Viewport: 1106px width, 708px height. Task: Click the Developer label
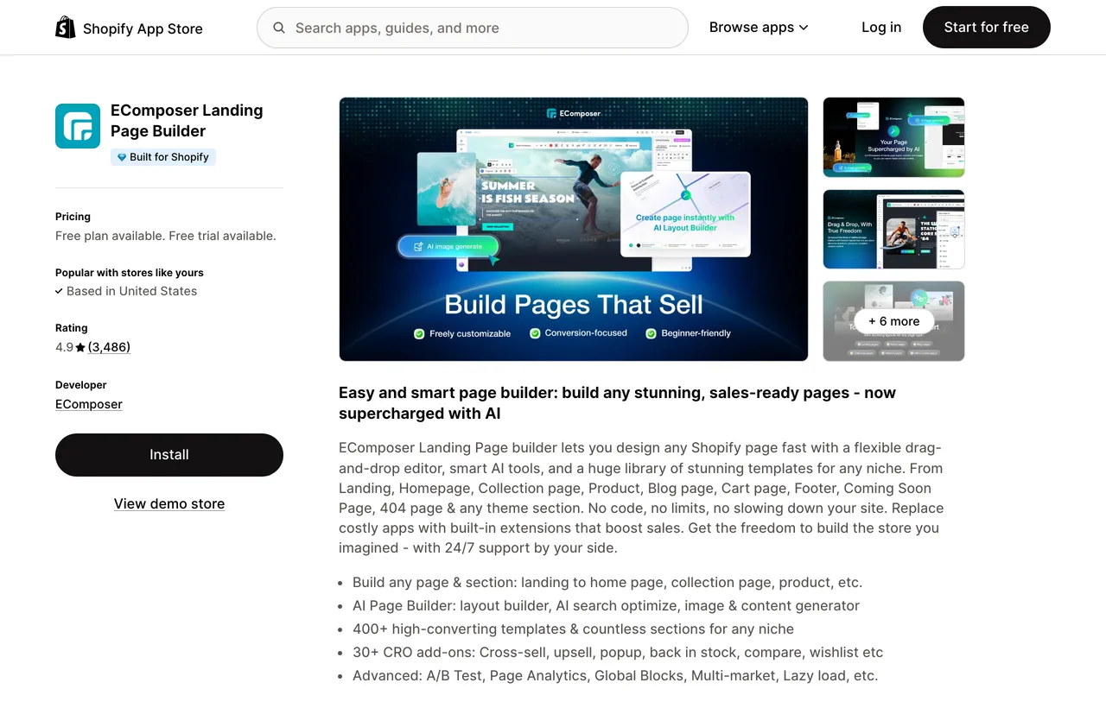(x=81, y=385)
